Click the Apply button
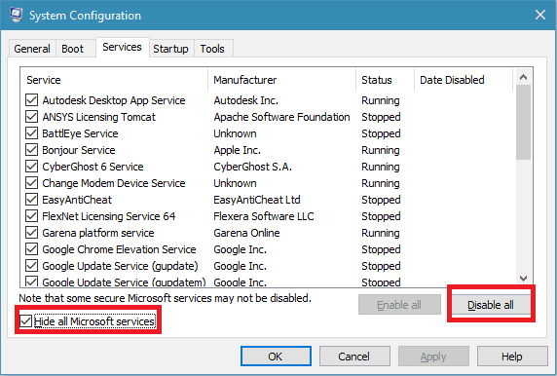The height and width of the screenshot is (376, 557). tap(433, 357)
